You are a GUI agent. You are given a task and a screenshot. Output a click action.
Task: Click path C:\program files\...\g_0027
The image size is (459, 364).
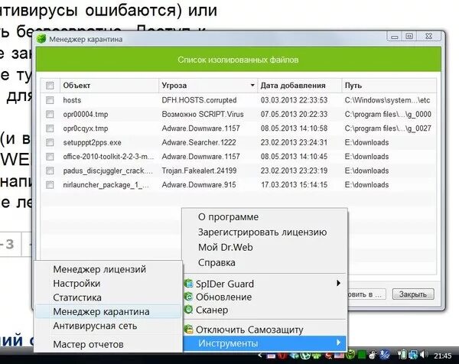tap(388, 128)
